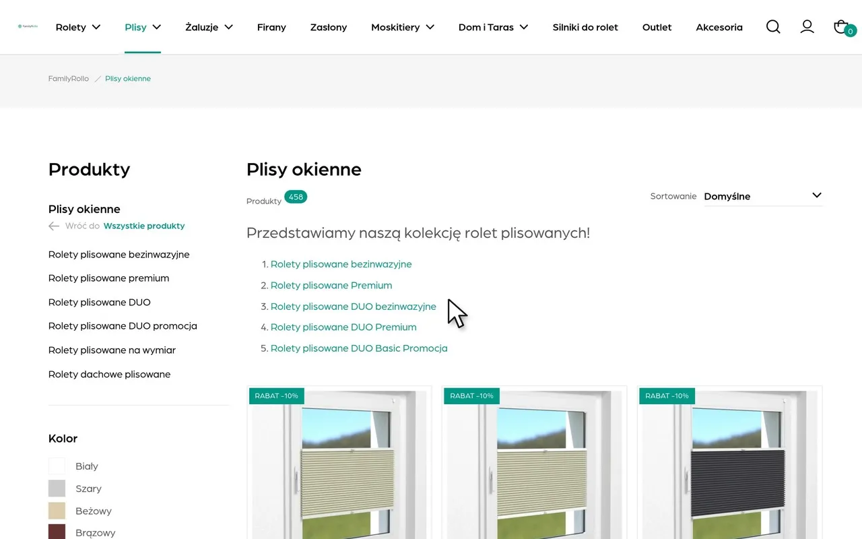Open the Akcesoria menu item
The width and height of the screenshot is (862, 539).
[x=719, y=27]
